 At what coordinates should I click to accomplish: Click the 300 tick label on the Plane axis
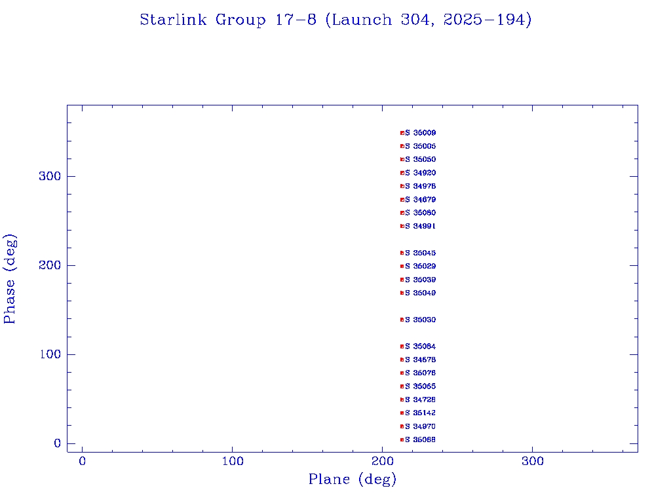tap(533, 461)
